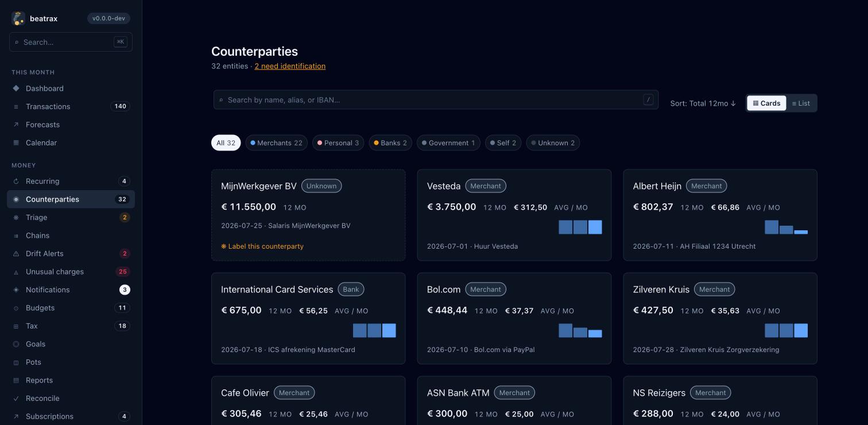868x425 pixels.
Task: Click the Recurring cycle icon
Action: 16,181
